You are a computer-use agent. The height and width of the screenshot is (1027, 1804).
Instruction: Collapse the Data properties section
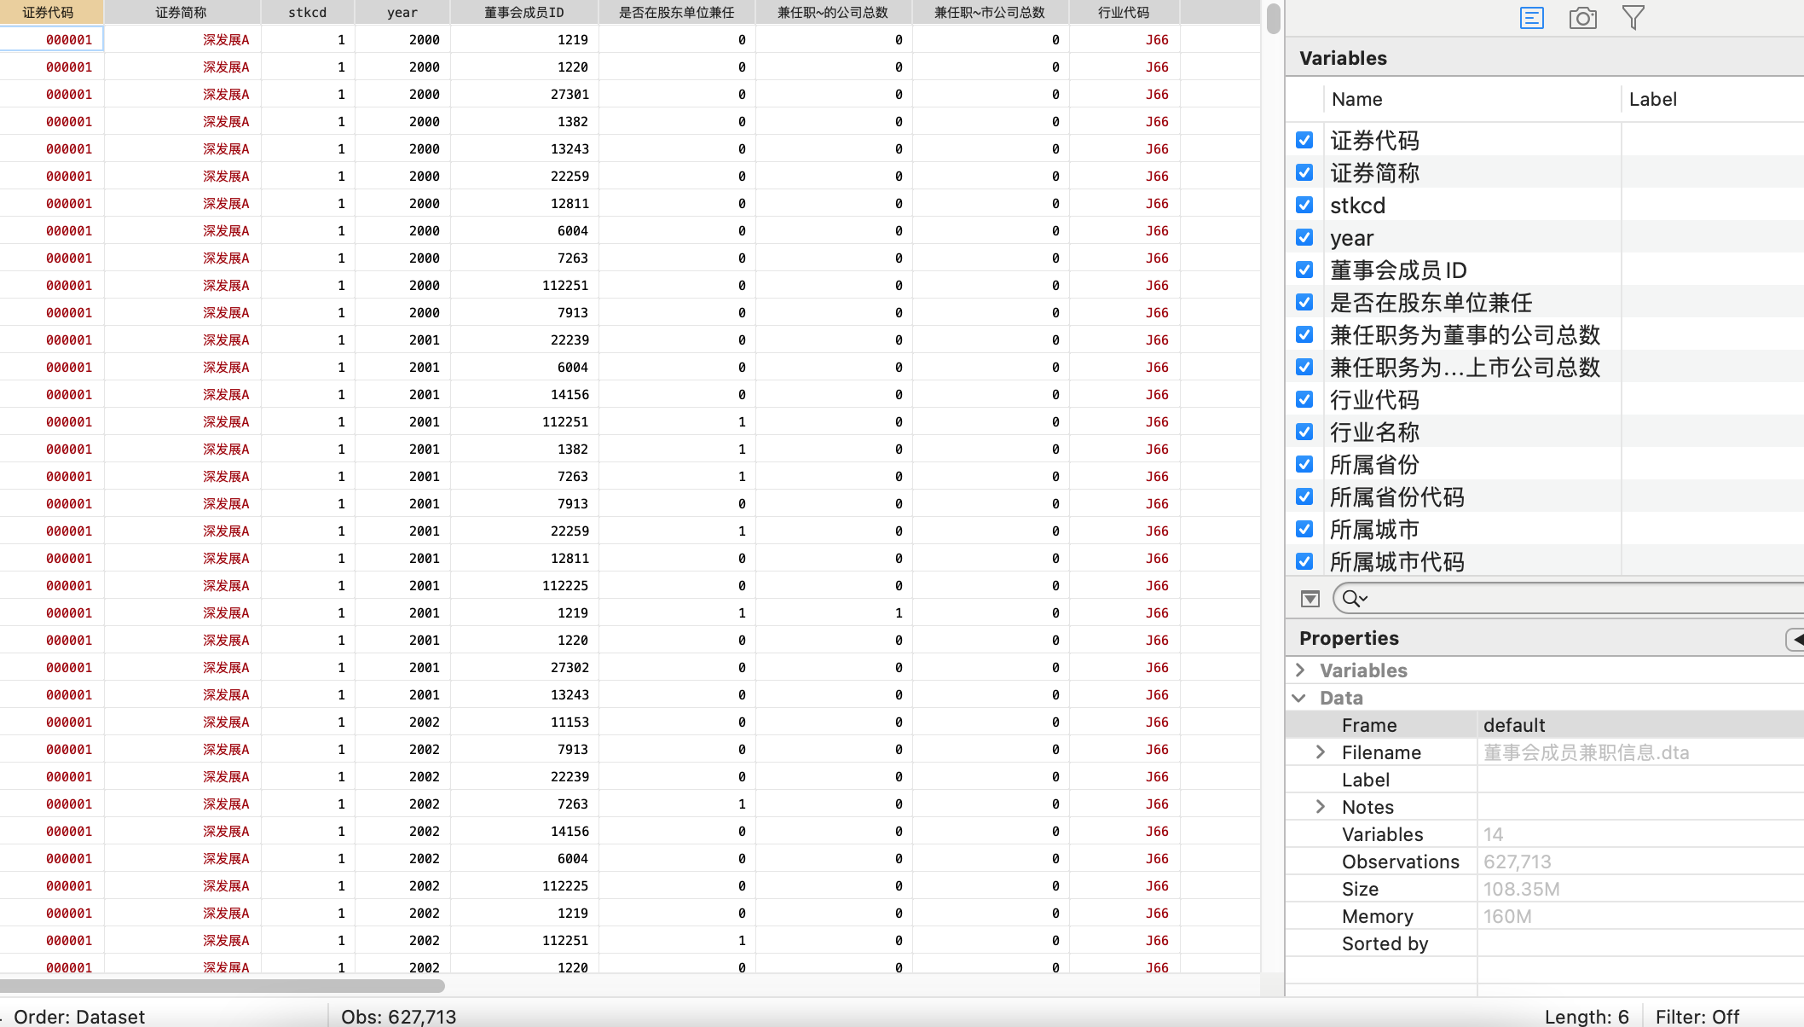pyautogui.click(x=1299, y=698)
